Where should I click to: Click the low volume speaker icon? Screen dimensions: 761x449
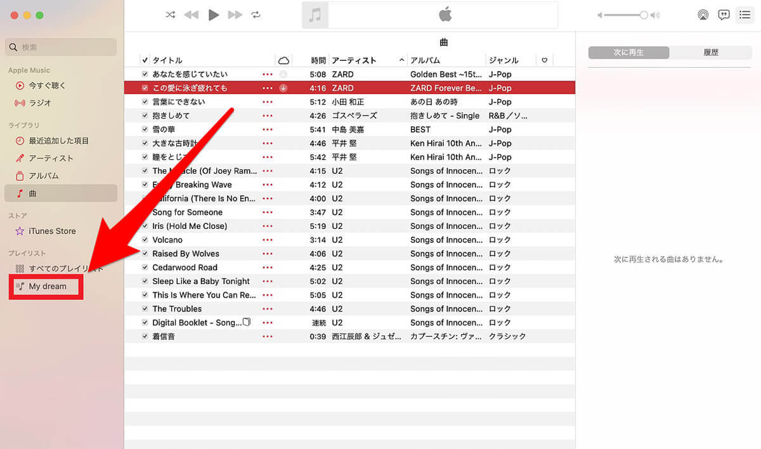[600, 15]
